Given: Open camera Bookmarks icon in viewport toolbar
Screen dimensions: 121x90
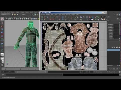Looking at the screenshot, I should 10,19.
